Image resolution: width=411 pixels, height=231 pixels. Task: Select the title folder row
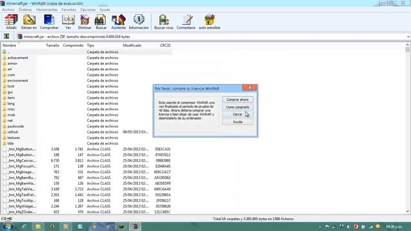tap(87, 143)
